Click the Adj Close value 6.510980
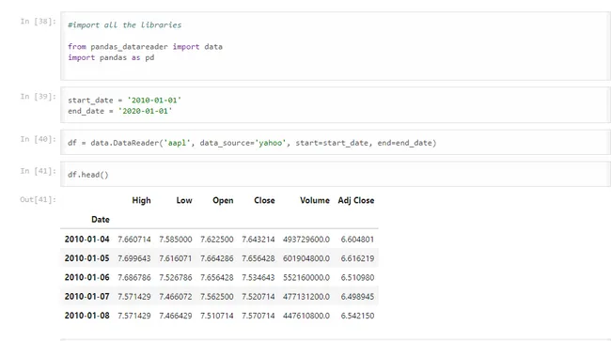 357,277
